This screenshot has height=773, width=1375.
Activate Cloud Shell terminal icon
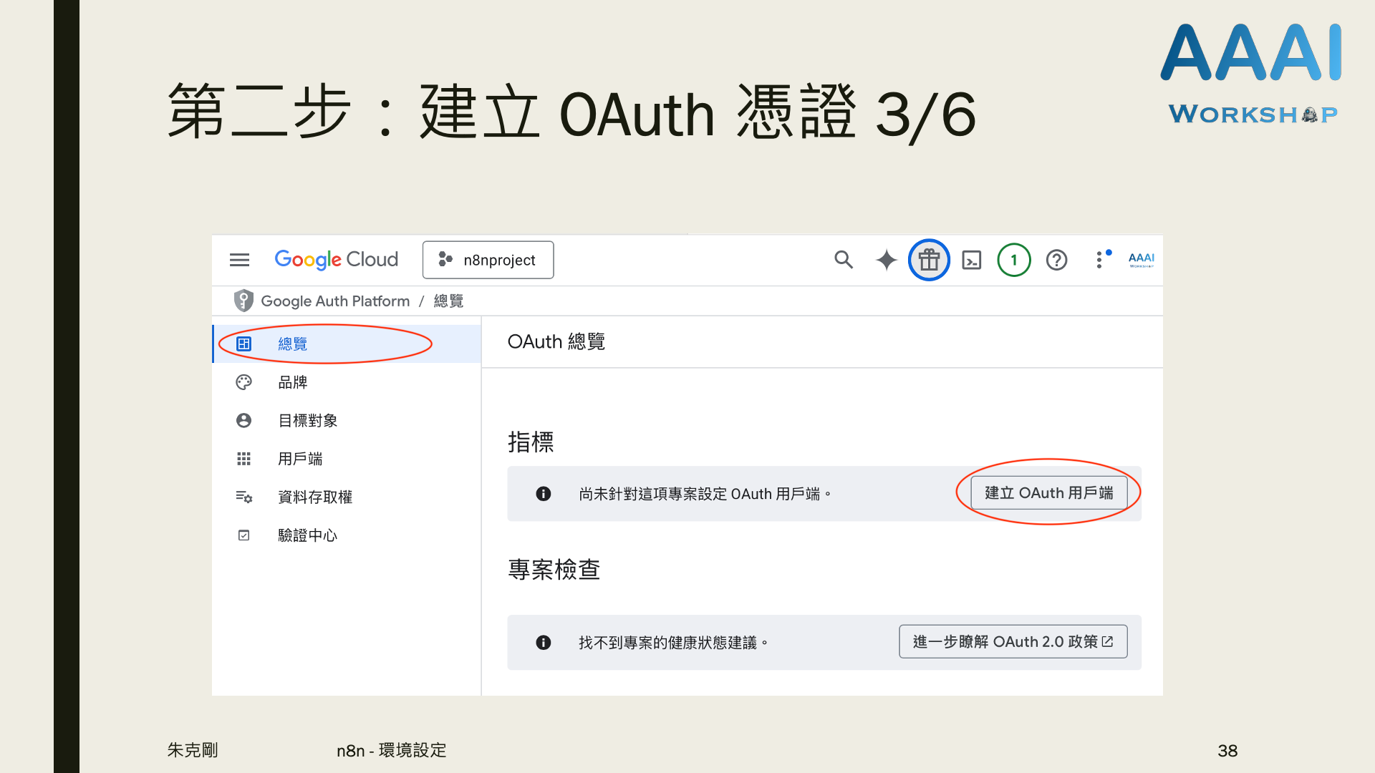(x=971, y=260)
